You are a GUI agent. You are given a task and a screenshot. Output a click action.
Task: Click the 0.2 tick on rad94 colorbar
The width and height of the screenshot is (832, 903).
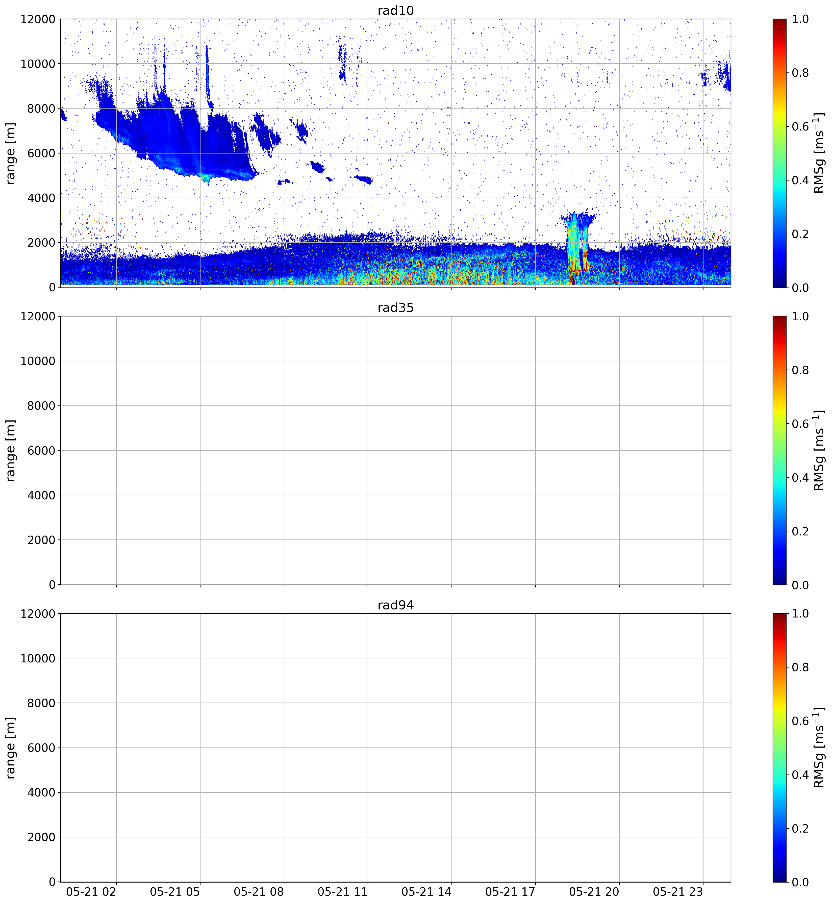click(x=800, y=829)
